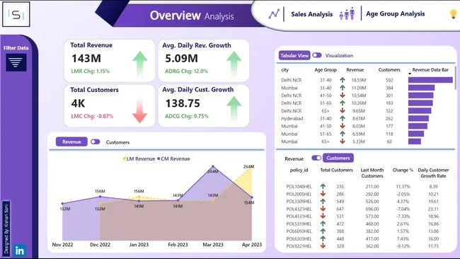Click the Mumbai 11.09M revenue data bar
Image resolution: width=460 pixels, height=259 pixels.
pos(421,88)
